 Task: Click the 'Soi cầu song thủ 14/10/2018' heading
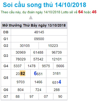tap(44, 5)
